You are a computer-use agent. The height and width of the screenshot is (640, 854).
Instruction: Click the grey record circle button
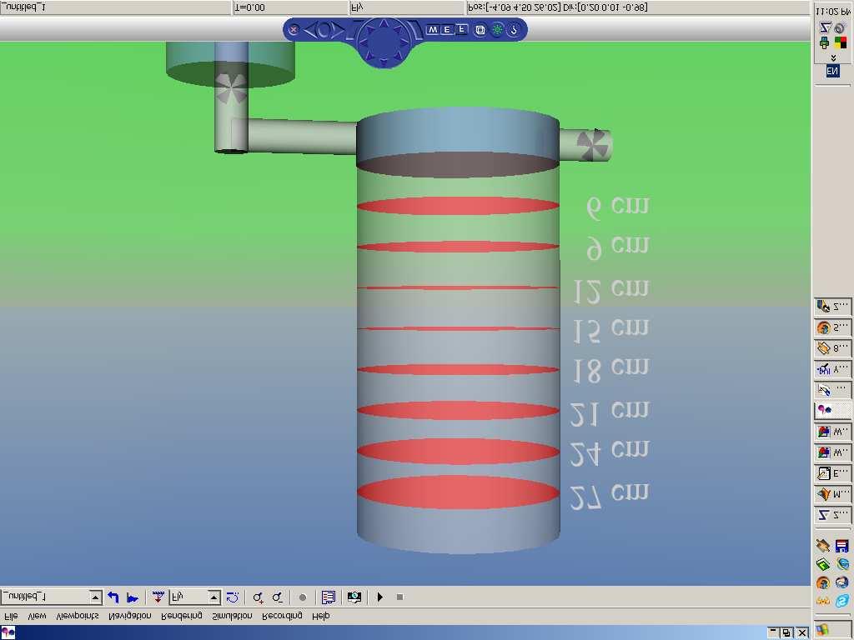pyautogui.click(x=303, y=597)
